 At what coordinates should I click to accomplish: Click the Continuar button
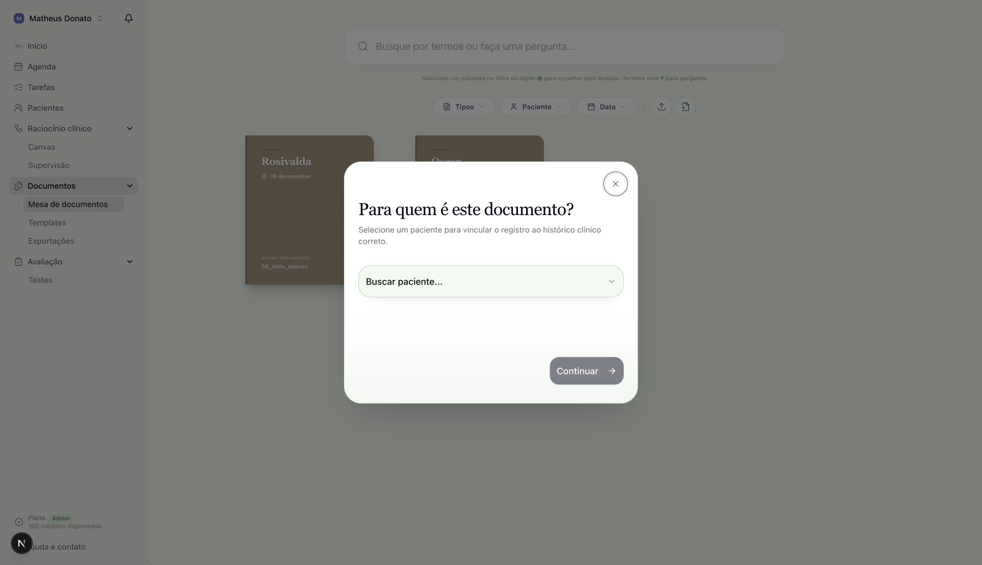(586, 371)
